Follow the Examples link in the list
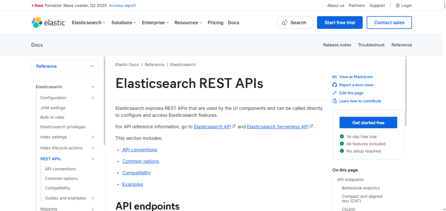 click(x=133, y=184)
